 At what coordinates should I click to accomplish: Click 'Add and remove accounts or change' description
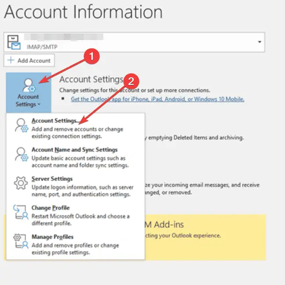click(77, 129)
